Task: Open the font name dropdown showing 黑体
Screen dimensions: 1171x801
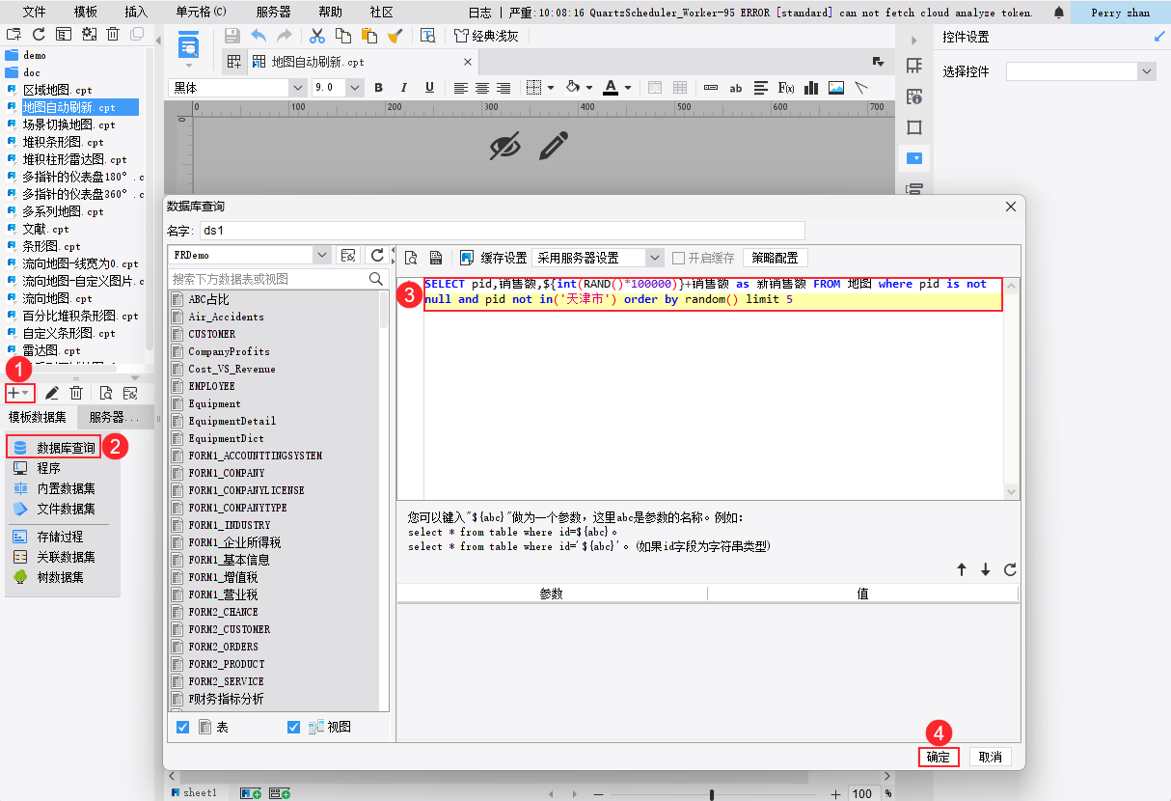Action: pyautogui.click(x=298, y=88)
